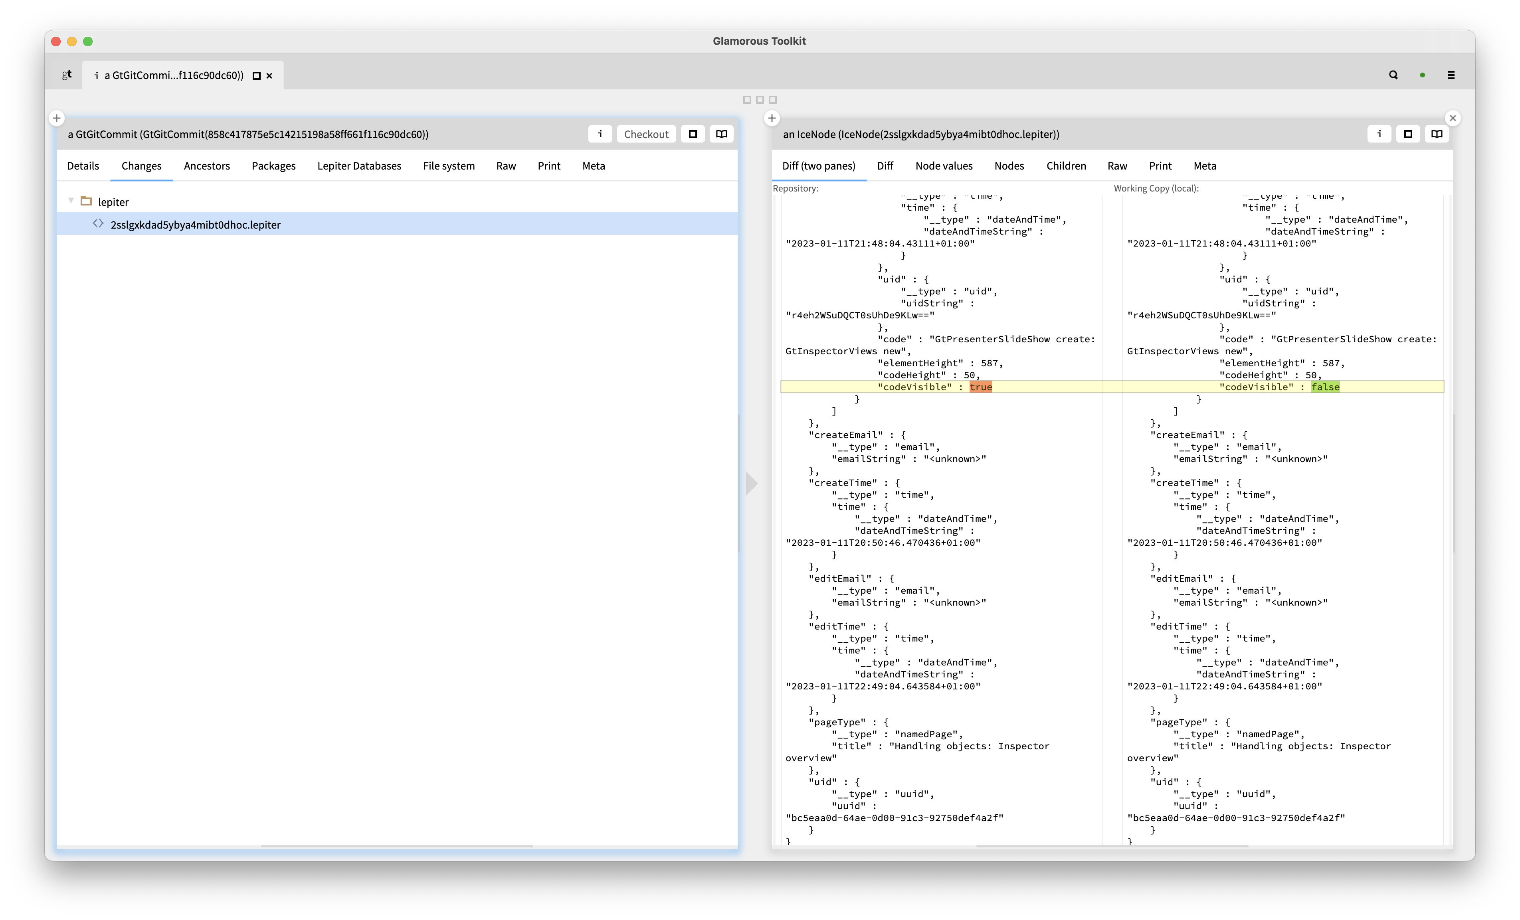Select the 2sslgxkdad5ybya4mibt0dhoc.lepiter file
The image size is (1520, 920).
195,225
